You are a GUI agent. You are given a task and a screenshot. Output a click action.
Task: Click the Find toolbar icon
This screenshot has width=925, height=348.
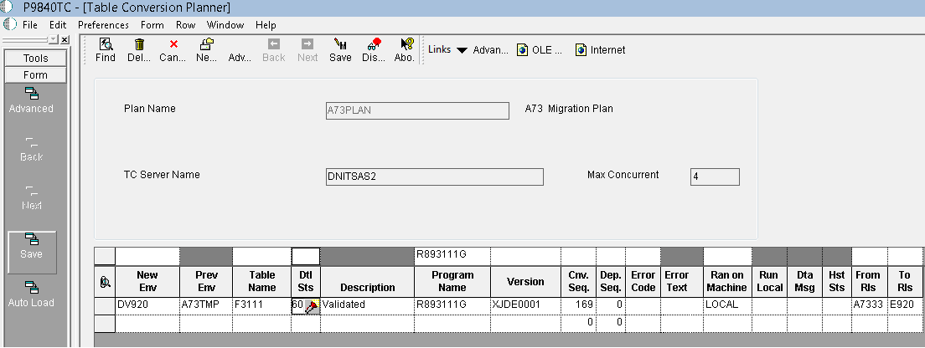click(x=106, y=44)
